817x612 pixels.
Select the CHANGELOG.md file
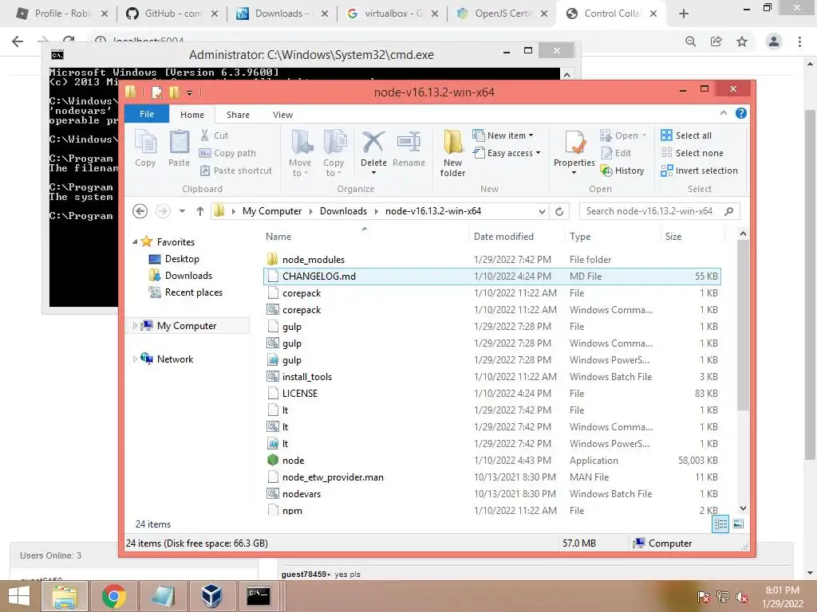[x=491, y=276]
